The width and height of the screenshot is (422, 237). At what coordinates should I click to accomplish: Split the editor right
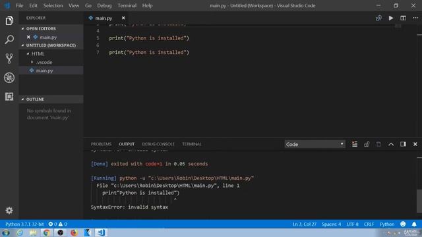pos(403,18)
